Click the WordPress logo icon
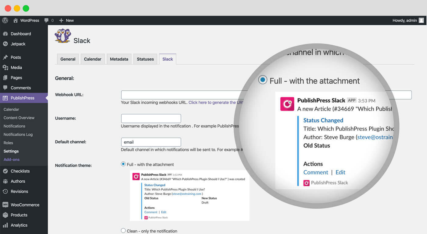The height and width of the screenshot is (234, 427). pos(5,20)
